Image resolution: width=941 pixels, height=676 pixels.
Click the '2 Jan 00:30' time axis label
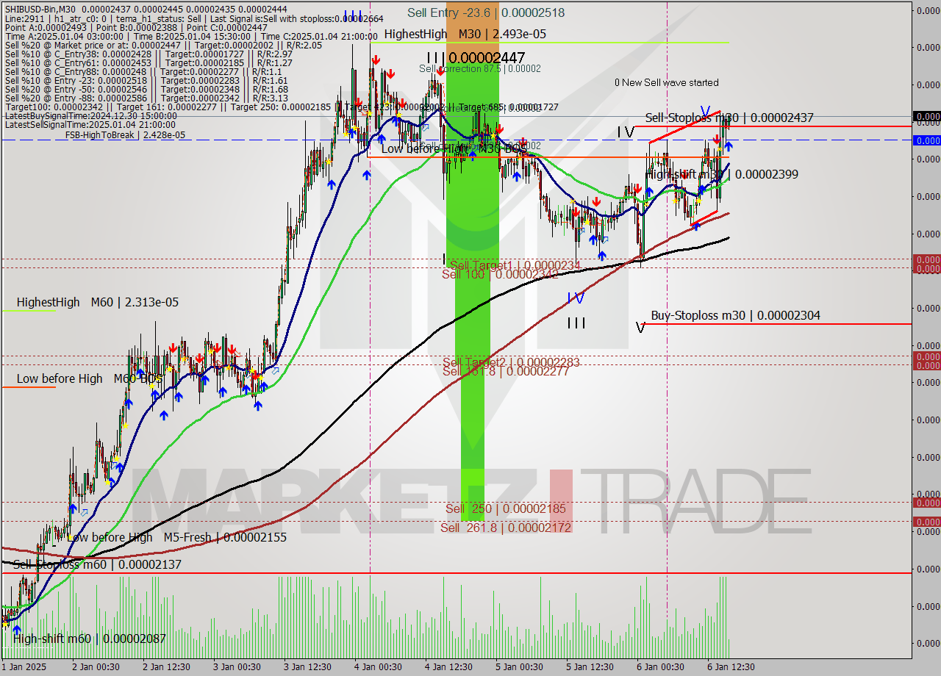pyautogui.click(x=95, y=667)
